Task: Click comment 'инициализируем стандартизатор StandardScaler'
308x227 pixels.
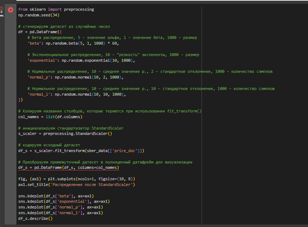Action: coord(71,128)
